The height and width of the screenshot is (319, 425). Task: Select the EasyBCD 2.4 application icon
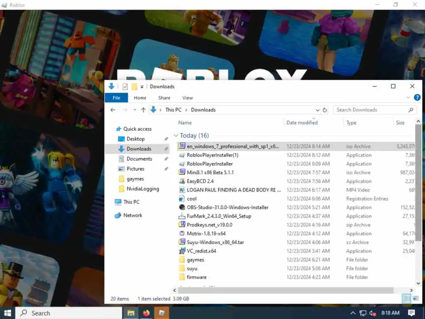pos(182,181)
